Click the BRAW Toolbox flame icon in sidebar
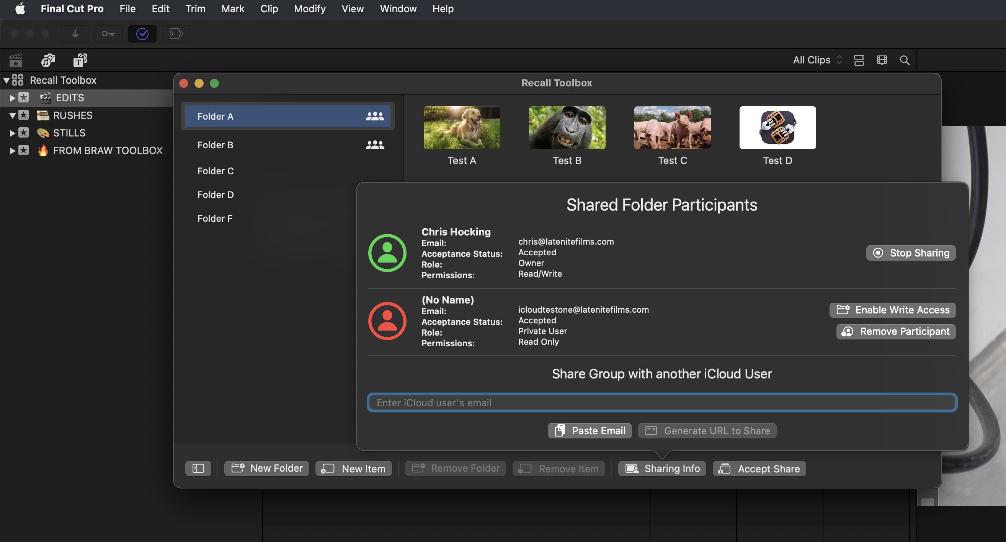 coord(44,150)
